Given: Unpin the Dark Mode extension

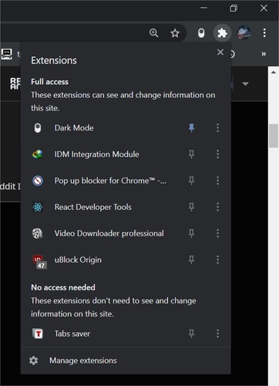Looking at the screenshot, I should [x=191, y=128].
